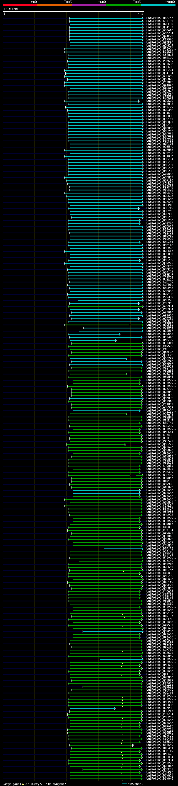Click the green 80% identity legend segment

pyautogui.click(x=123, y=5)
